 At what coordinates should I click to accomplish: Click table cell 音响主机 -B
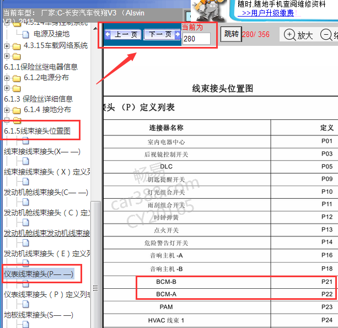(166, 269)
